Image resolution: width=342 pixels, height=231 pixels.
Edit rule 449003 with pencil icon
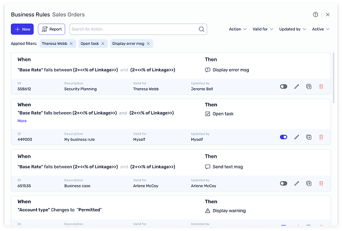pyautogui.click(x=297, y=137)
